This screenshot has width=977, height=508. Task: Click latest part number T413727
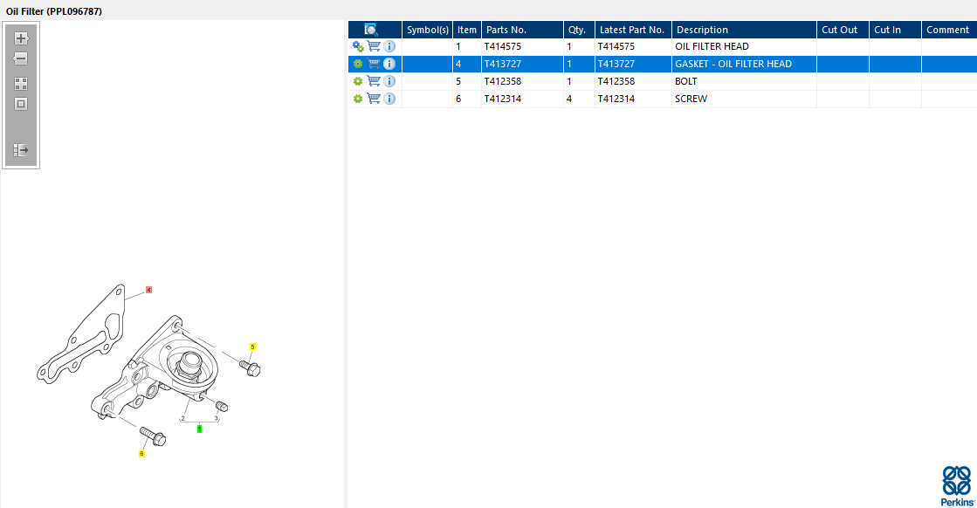(616, 64)
